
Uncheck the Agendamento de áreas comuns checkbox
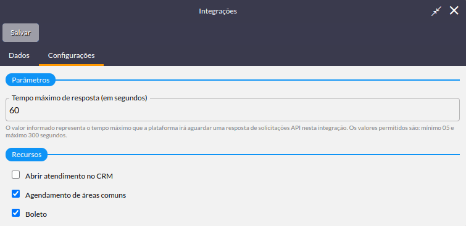pyautogui.click(x=16, y=194)
